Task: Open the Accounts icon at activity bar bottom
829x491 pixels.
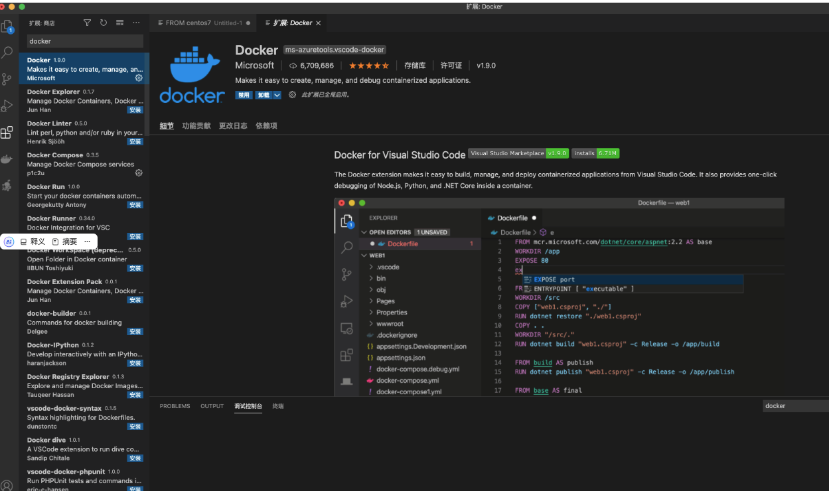Action: coord(7,485)
